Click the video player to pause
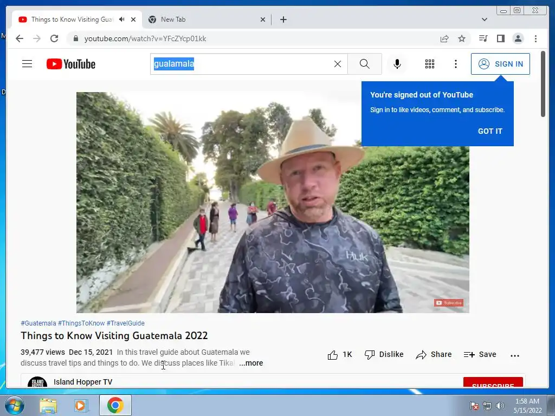The width and height of the screenshot is (555, 416). [273, 203]
